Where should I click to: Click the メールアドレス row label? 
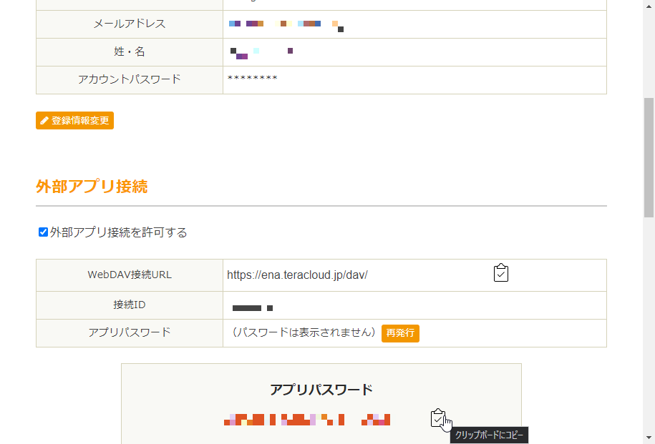point(130,24)
